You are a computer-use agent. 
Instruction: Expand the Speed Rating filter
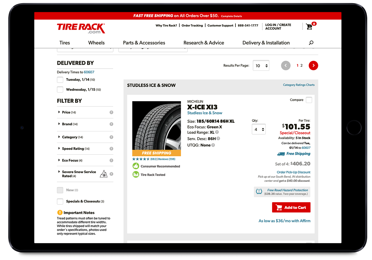click(76, 149)
